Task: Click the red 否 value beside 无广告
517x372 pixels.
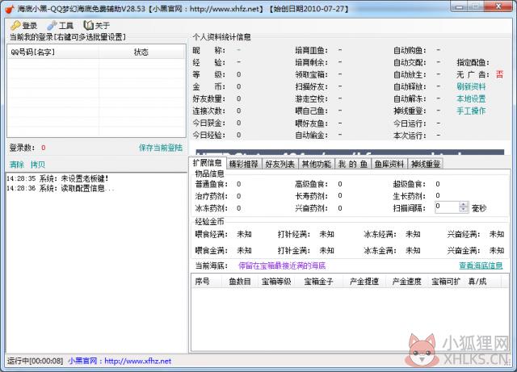Action: coord(499,74)
